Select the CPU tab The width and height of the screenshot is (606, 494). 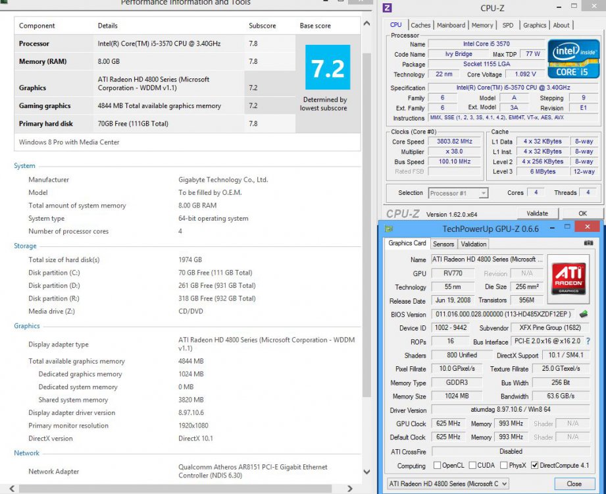(x=395, y=25)
